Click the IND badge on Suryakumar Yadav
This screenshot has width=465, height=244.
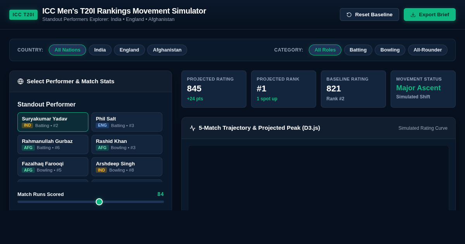point(27,125)
